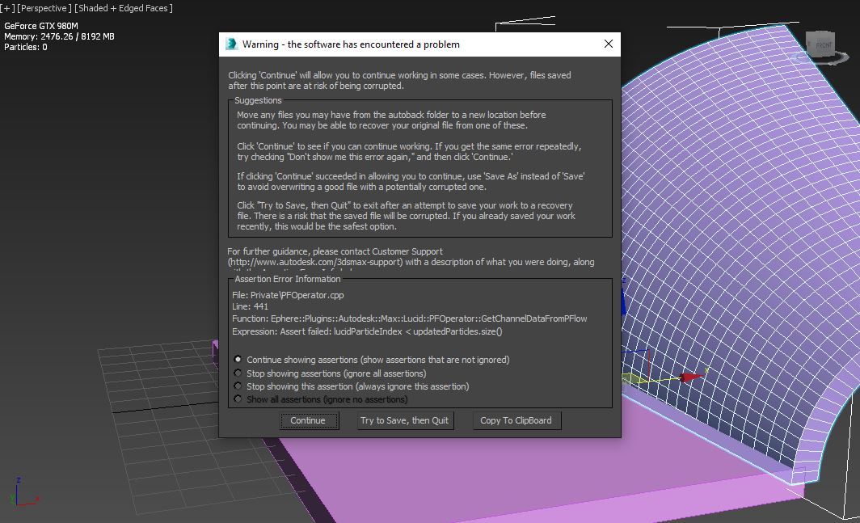Open the Shaded + Edged Faces menu
The image size is (860, 523).
(x=124, y=8)
